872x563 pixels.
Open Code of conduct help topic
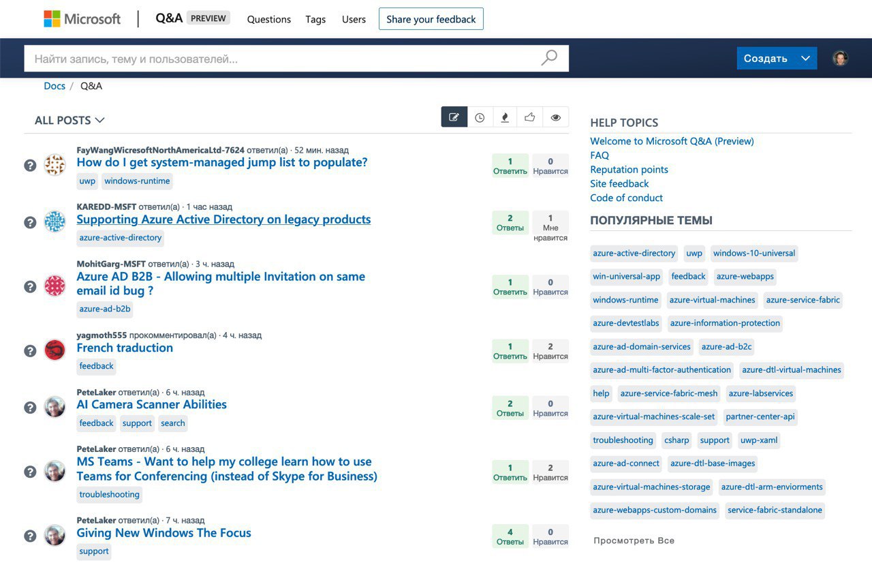(626, 198)
